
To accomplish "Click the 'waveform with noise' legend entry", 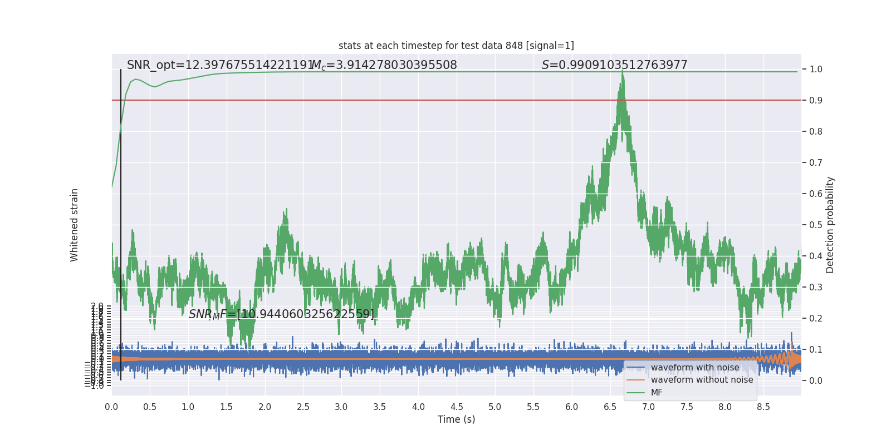I will point(695,368).
